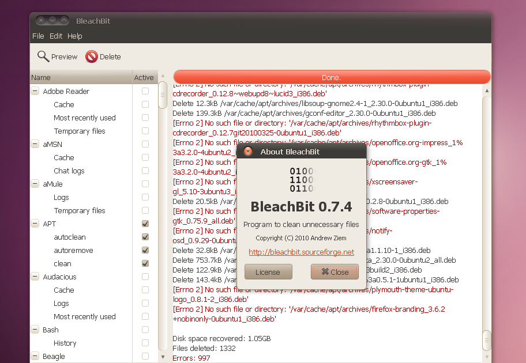Screen dimensions: 526x363
Task: Click the cleaner list scroll down arrow
Action: click(163, 357)
